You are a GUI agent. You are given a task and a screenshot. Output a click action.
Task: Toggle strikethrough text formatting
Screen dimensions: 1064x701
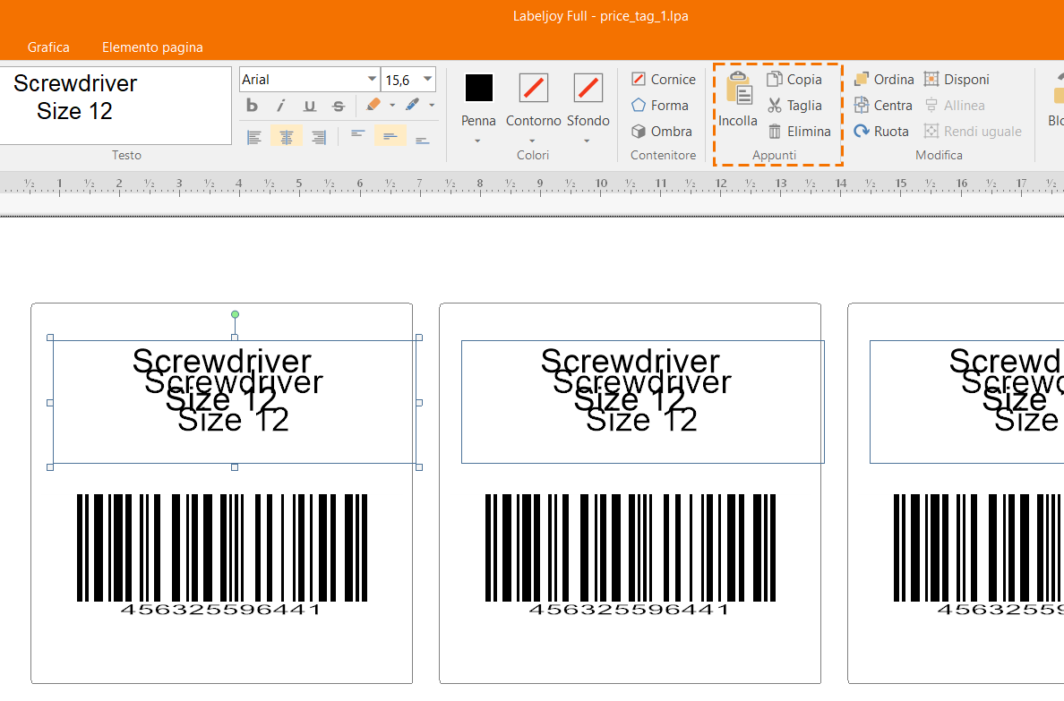tap(339, 105)
